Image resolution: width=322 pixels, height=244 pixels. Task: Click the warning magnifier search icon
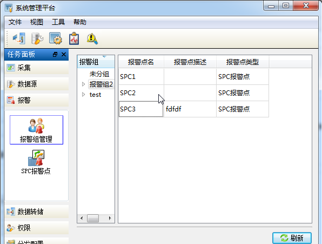92,38
